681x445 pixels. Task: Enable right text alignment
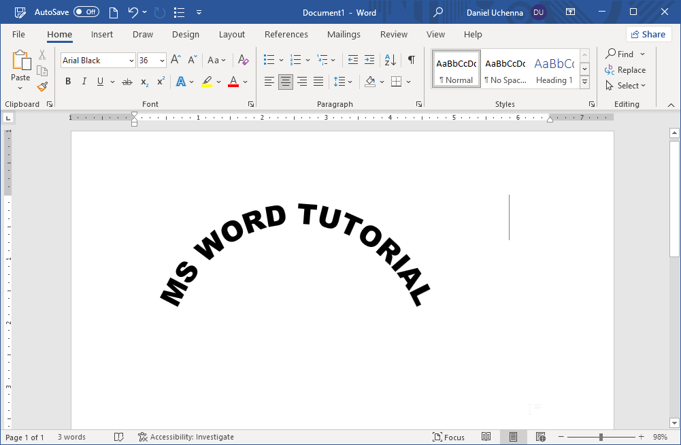[301, 82]
